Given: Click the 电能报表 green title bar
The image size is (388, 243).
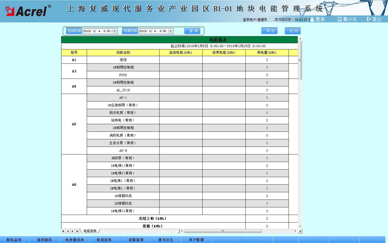Looking at the screenshot, I should pos(179,40).
